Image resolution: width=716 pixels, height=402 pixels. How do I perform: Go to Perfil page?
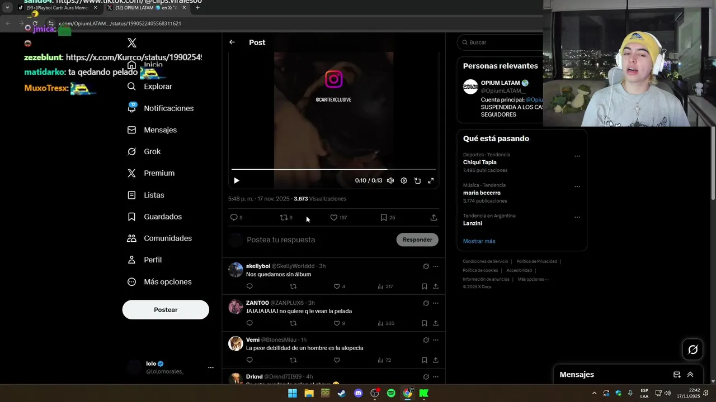[x=145, y=260]
